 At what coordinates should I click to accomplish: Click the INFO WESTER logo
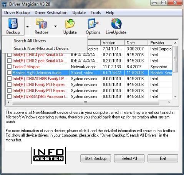48,156
